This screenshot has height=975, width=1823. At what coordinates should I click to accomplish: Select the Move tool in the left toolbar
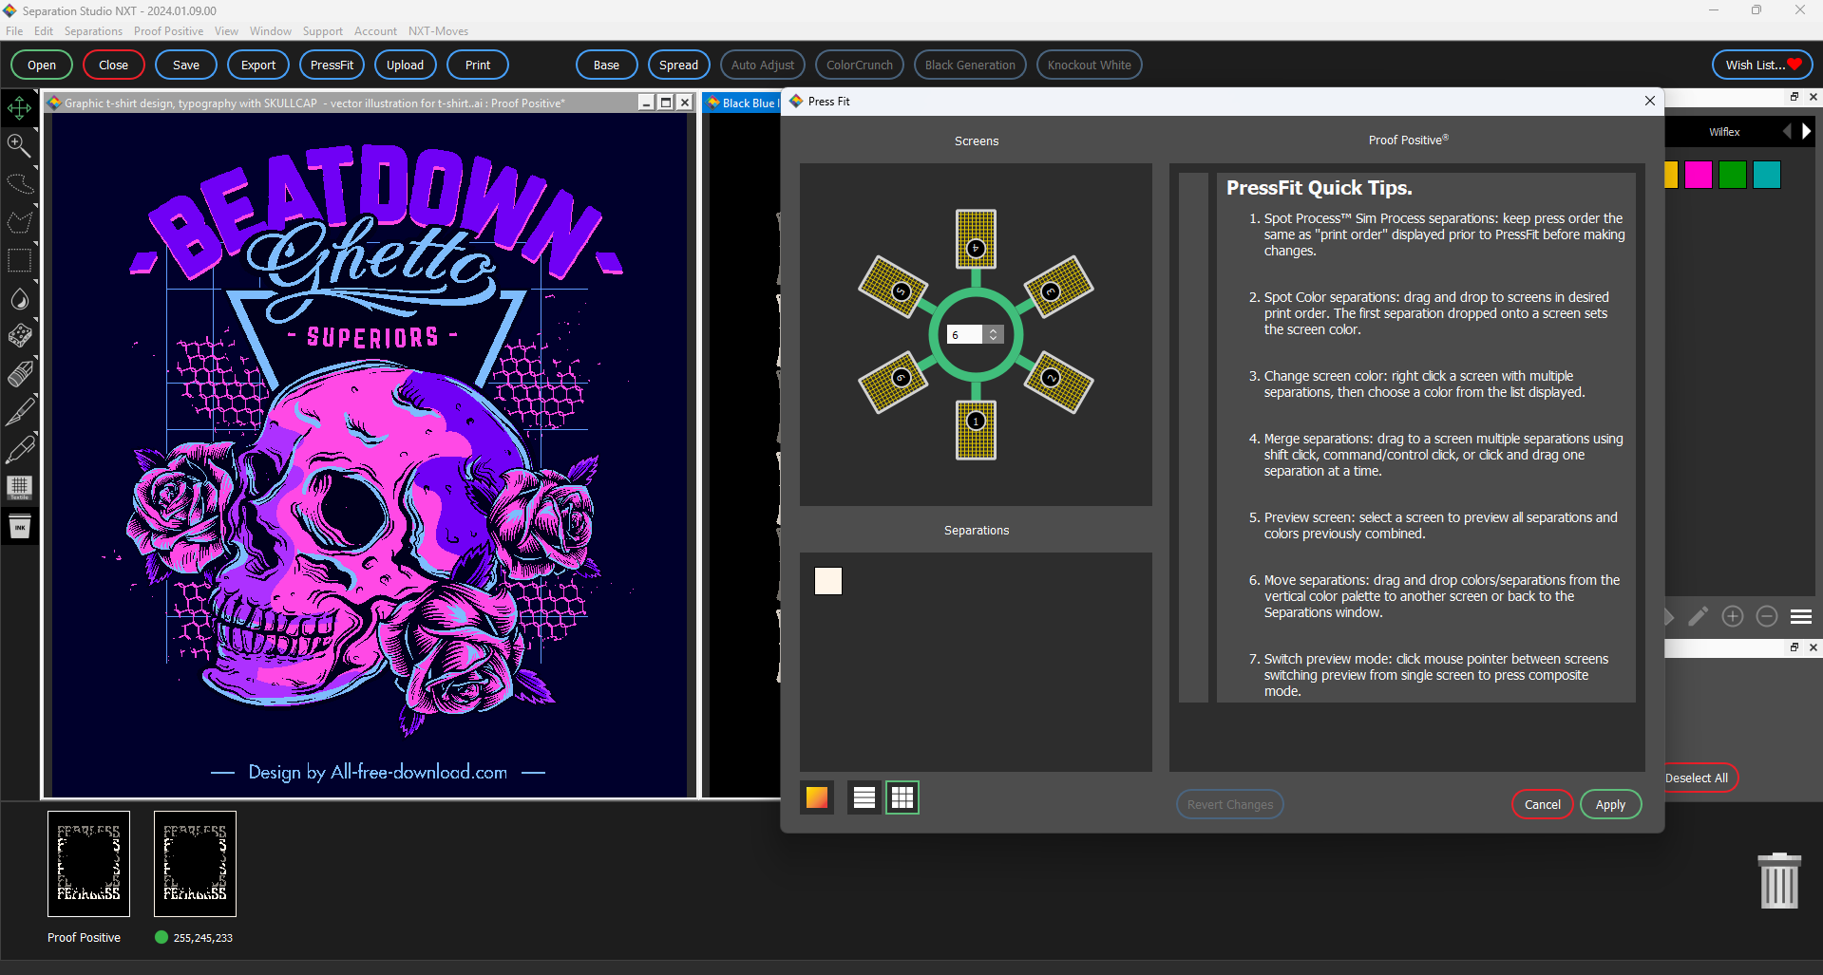(19, 108)
